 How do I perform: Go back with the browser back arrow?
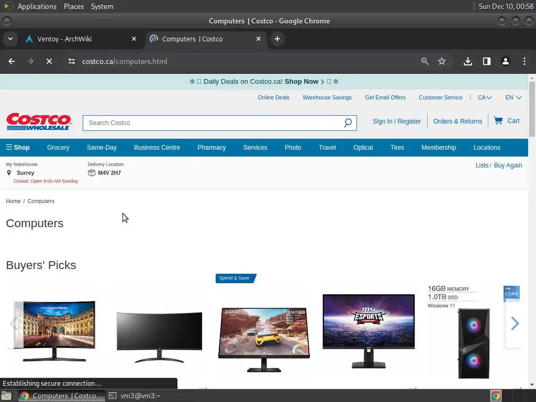tap(12, 62)
